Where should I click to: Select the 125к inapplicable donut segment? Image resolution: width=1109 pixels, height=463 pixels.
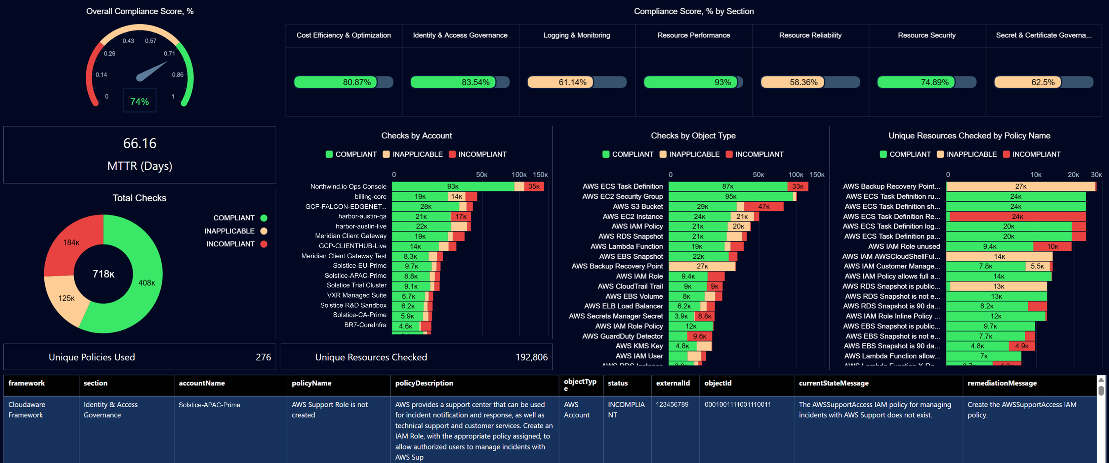click(67, 298)
